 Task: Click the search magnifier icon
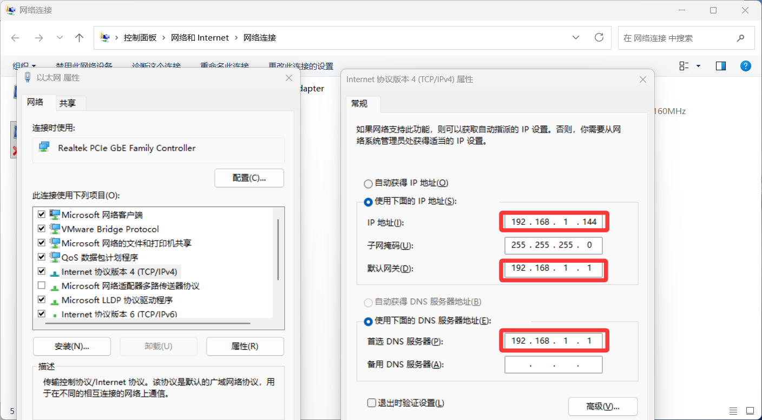[740, 38]
